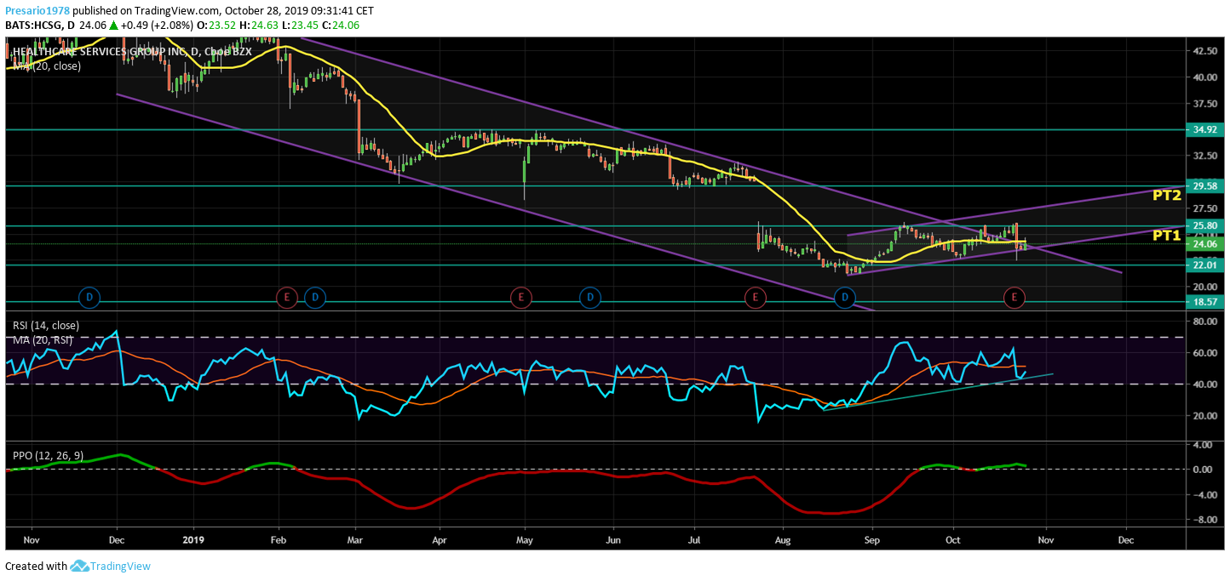1230x581 pixels.
Task: Select the late May dividend D marker
Action: coord(590,297)
